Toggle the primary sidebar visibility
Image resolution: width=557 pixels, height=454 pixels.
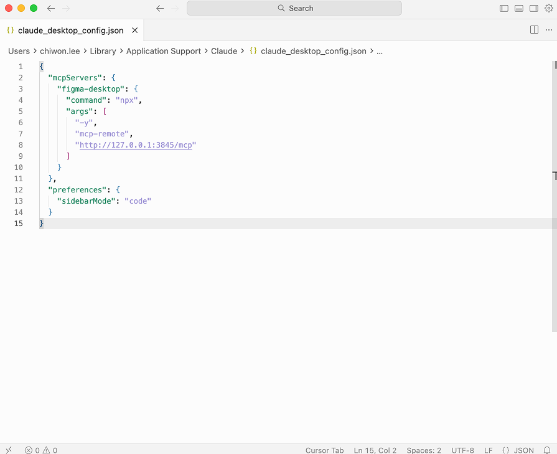(504, 8)
